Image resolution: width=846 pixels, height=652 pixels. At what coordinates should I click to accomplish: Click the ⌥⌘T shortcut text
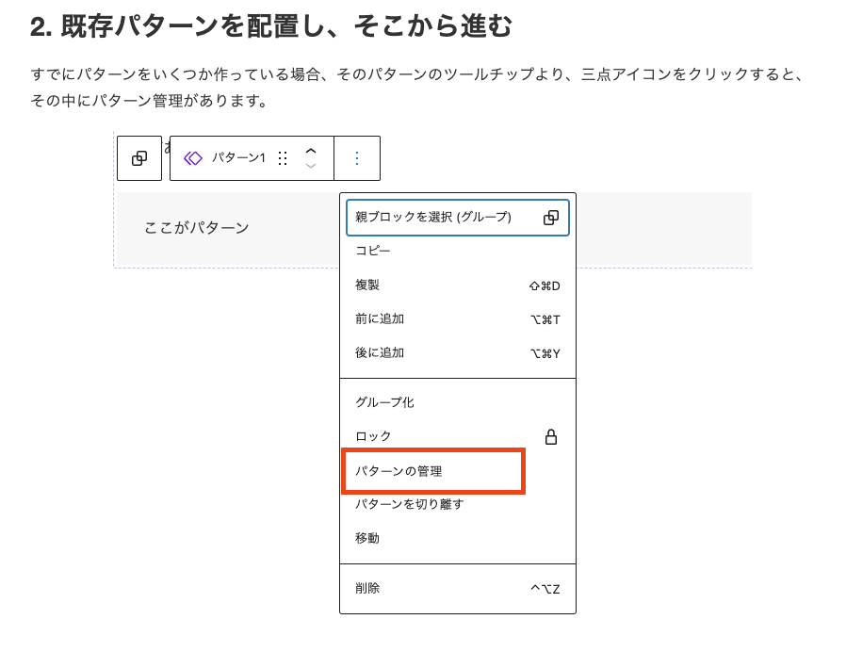point(545,320)
